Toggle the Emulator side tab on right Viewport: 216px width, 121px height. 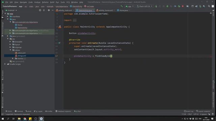click(213, 85)
